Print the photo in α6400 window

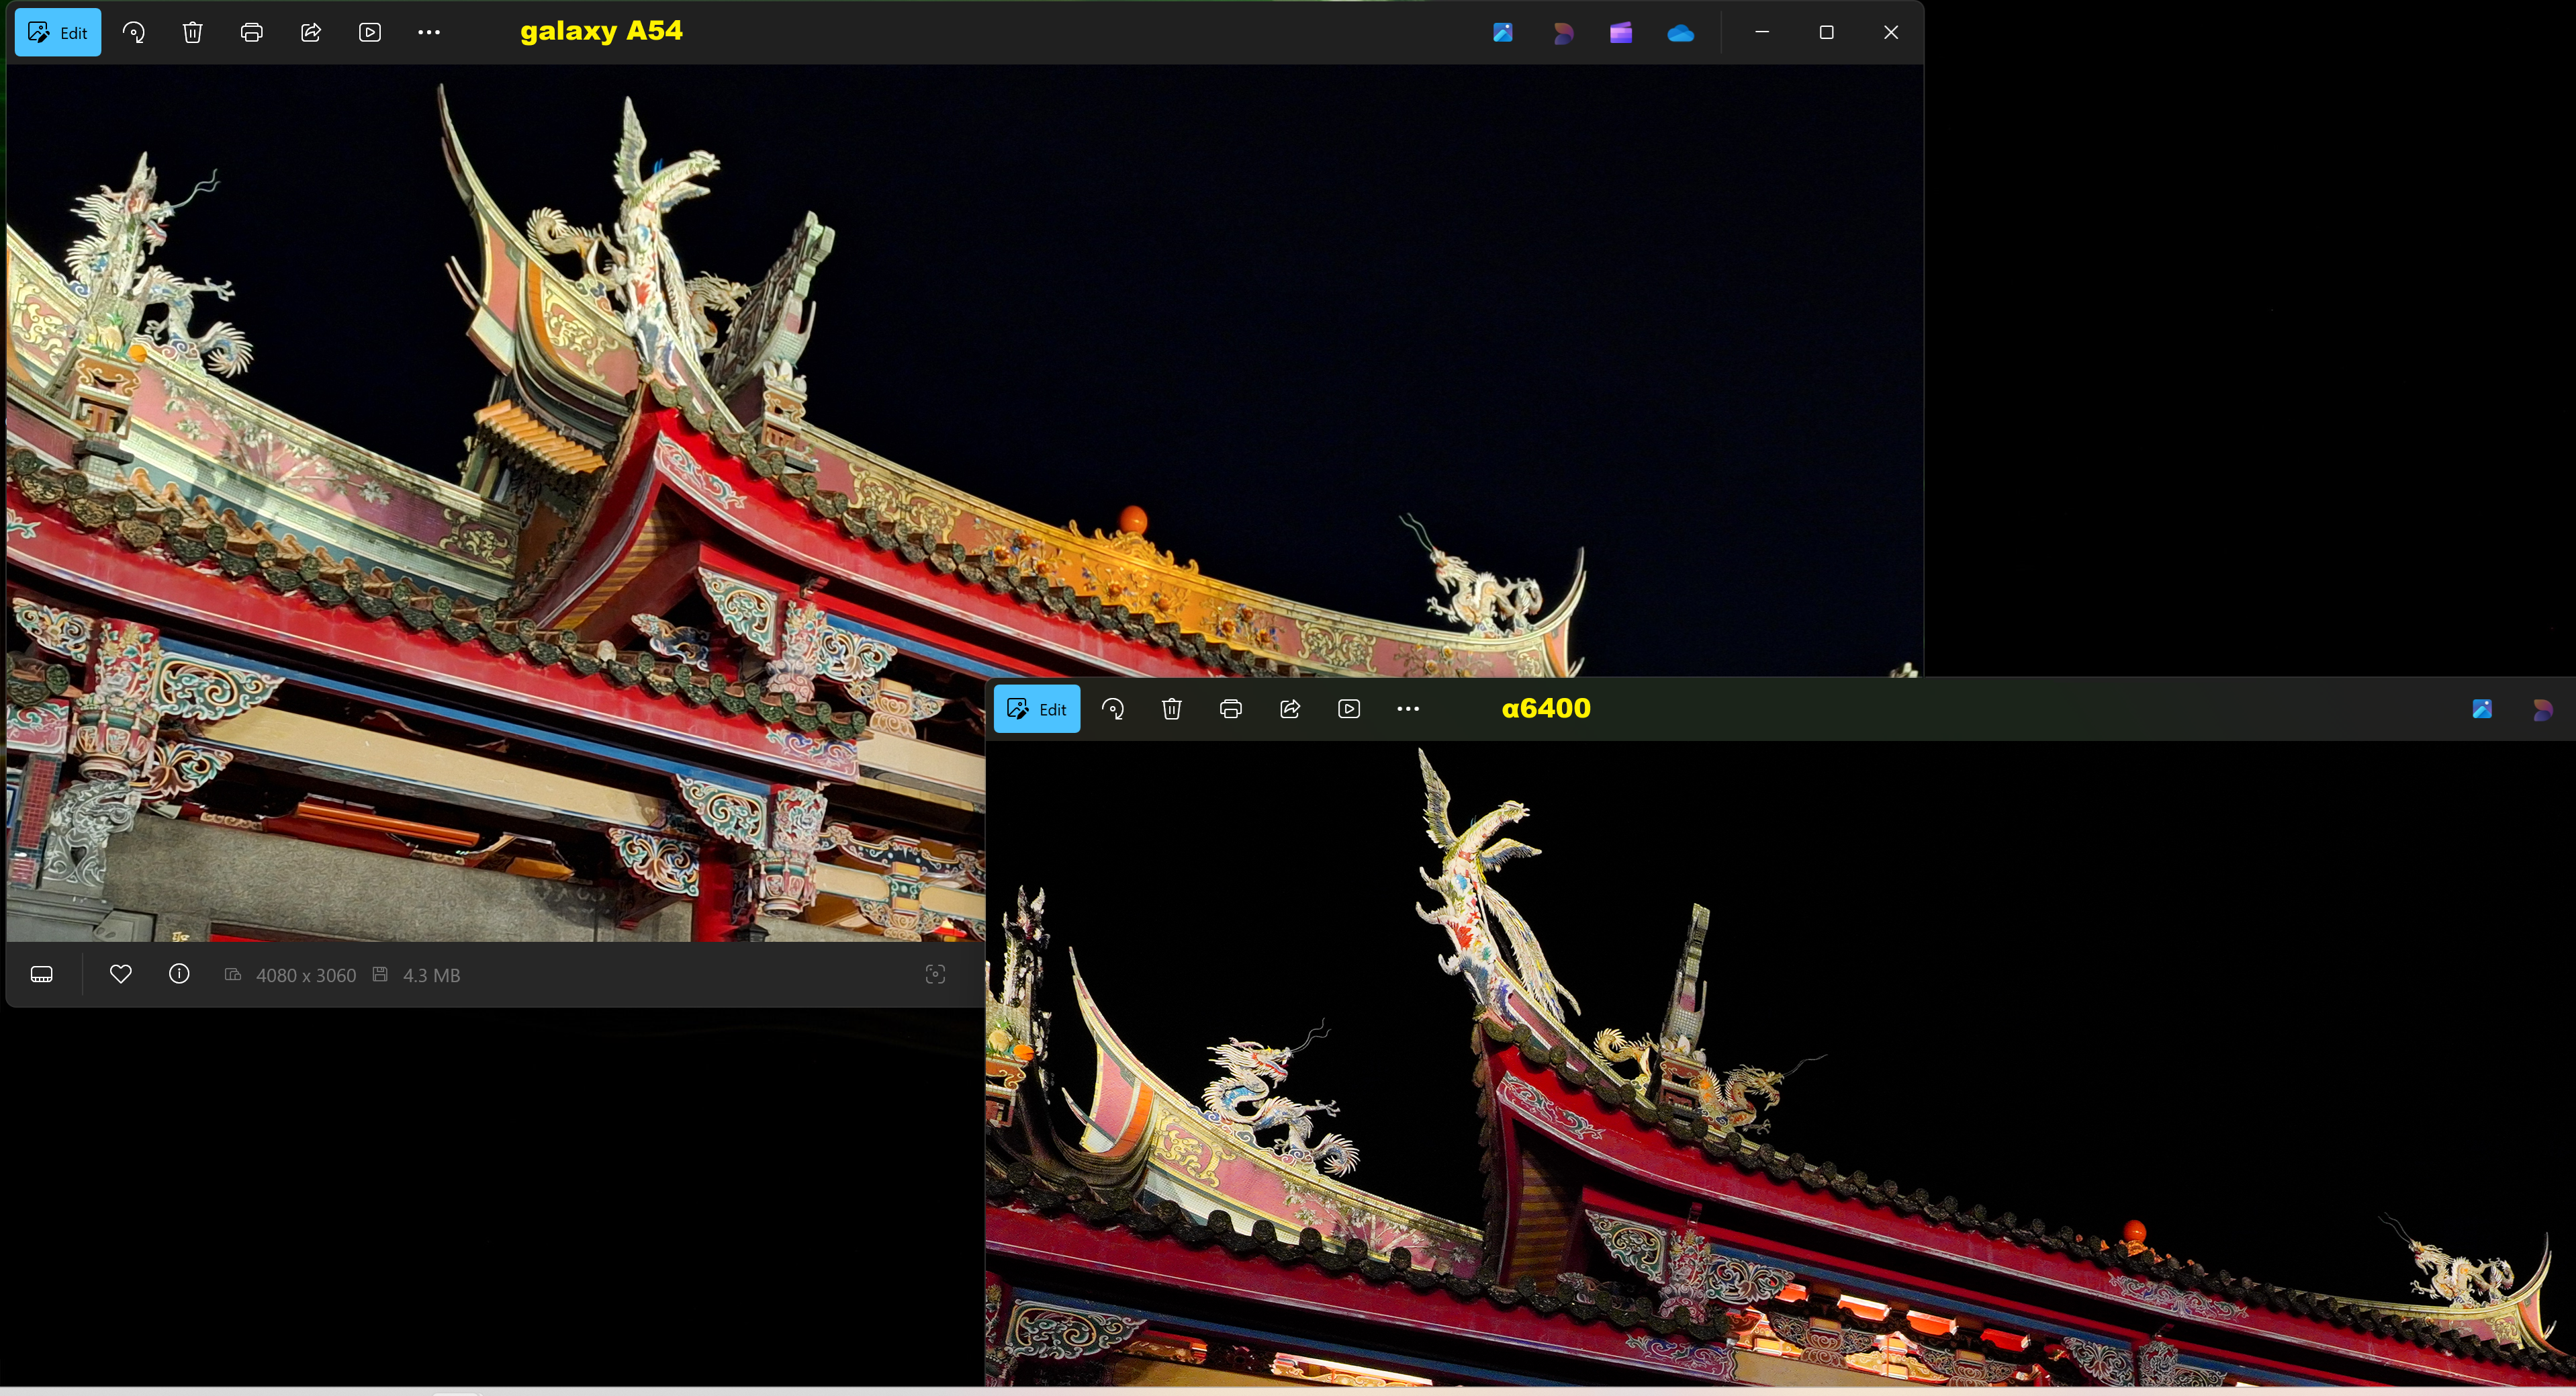(1231, 709)
